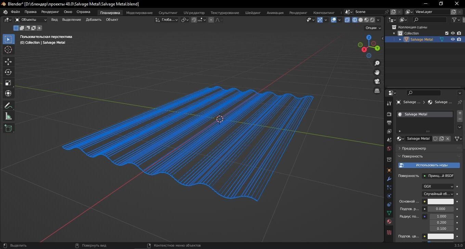This screenshot has height=249, width=465.
Task: Open the Global transform orientation dropdown
Action: pyautogui.click(x=167, y=20)
